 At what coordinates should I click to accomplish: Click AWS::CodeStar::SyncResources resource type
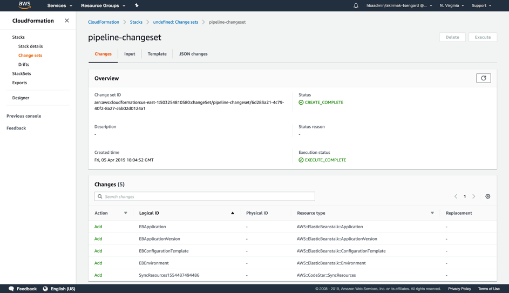(326, 275)
